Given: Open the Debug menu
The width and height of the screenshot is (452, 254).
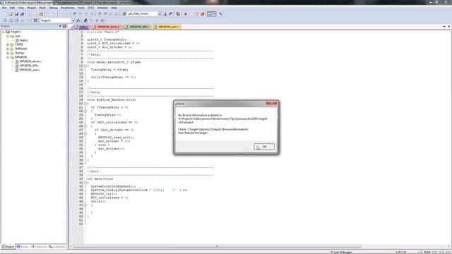Looking at the screenshot, I should [53, 8].
